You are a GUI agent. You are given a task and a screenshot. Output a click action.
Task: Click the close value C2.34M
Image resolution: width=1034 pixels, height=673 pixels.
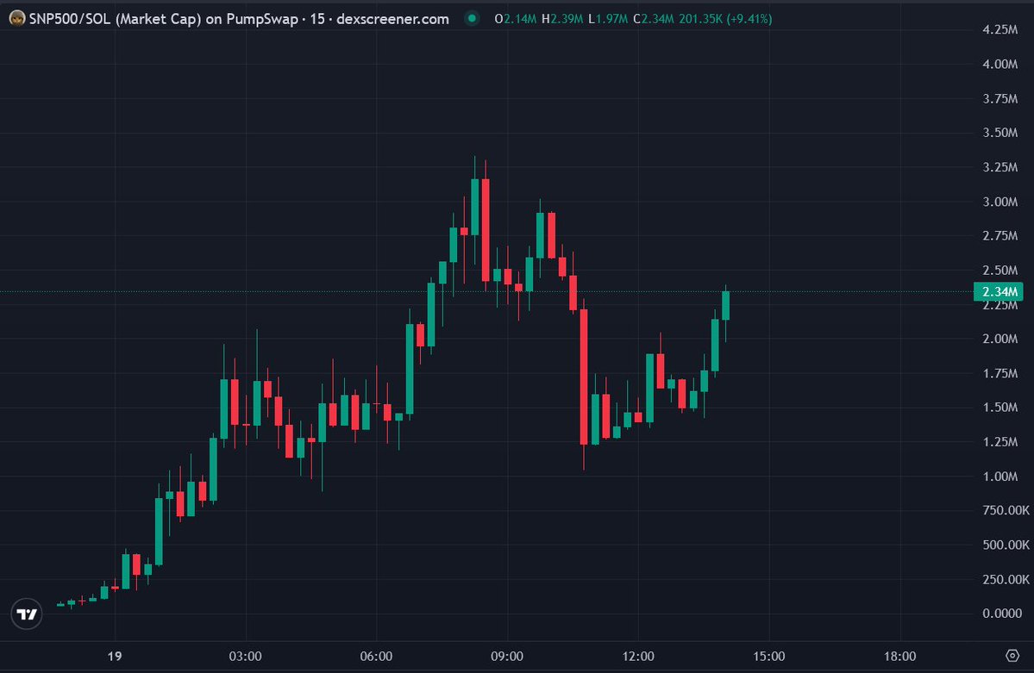click(x=654, y=19)
